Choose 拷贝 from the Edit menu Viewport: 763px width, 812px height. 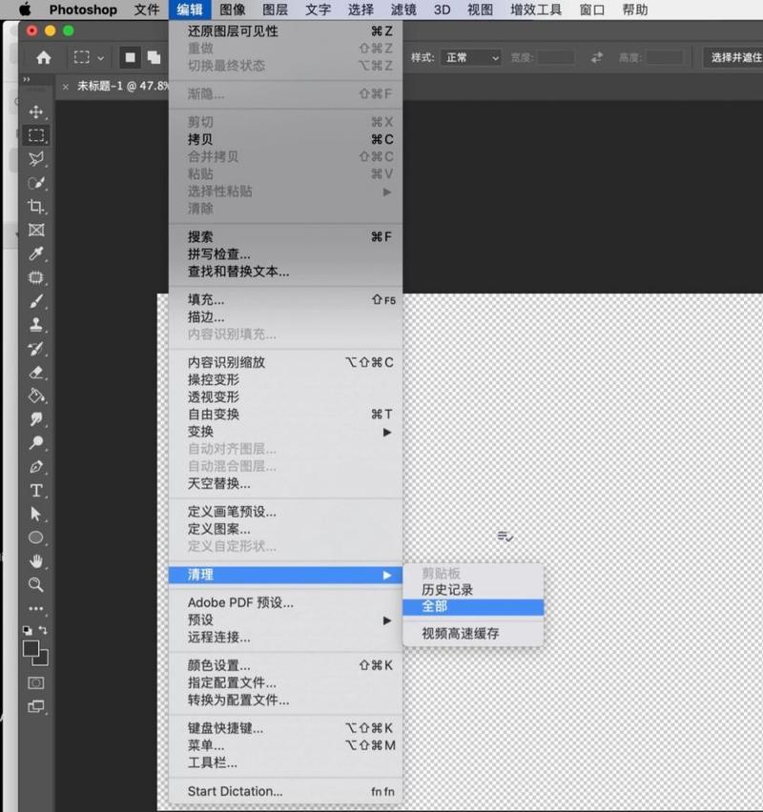coord(286,140)
